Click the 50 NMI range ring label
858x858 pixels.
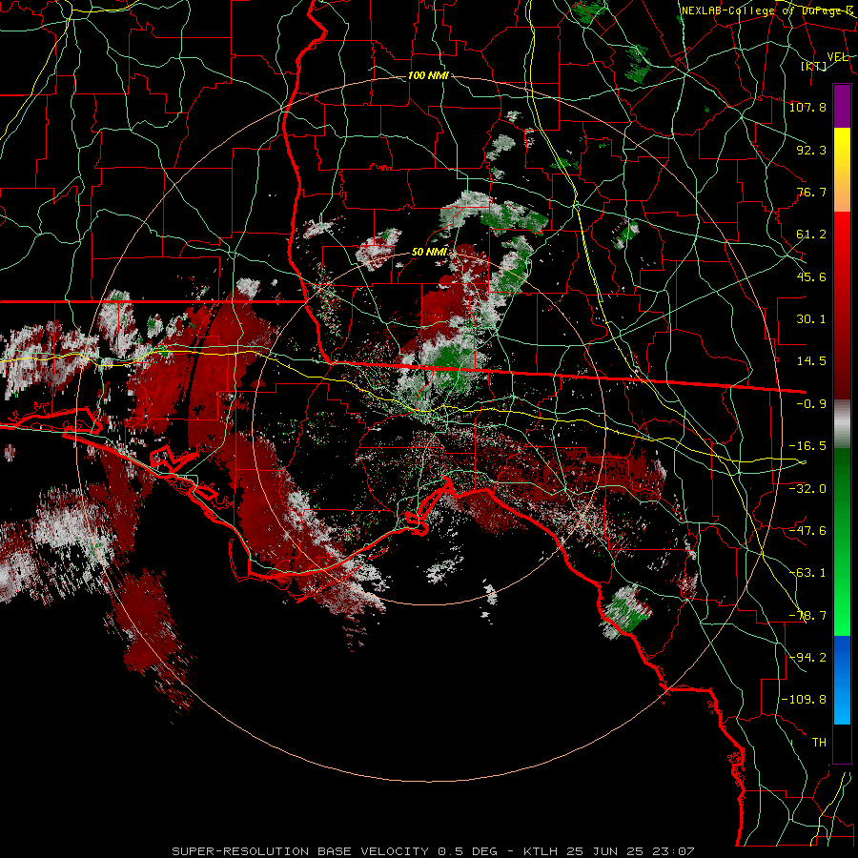pos(429,252)
